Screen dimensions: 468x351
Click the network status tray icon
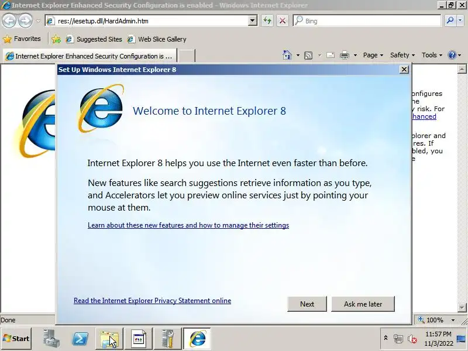398,339
